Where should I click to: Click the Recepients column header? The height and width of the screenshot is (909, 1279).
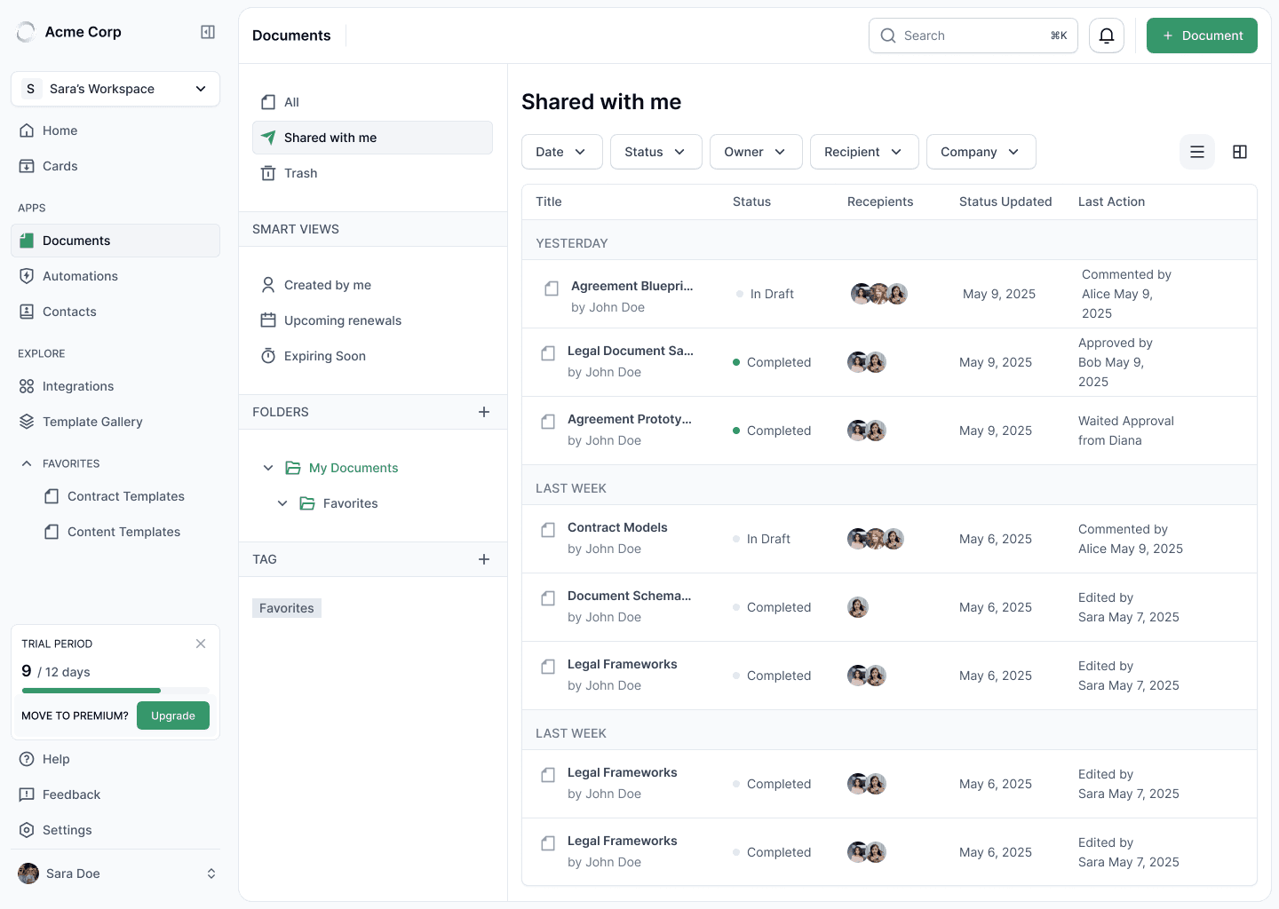click(880, 202)
